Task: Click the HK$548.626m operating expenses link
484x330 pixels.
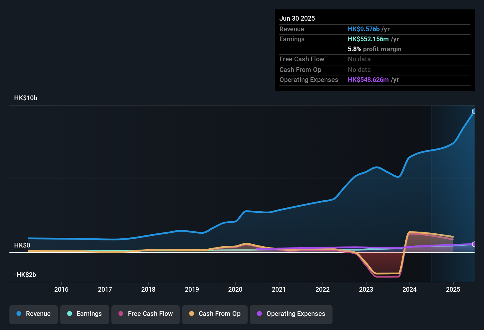Action: (x=368, y=80)
